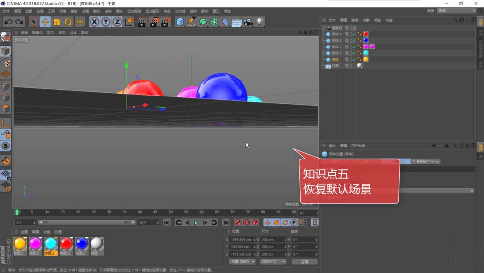484x273 pixels.
Task: Toggle the active camera icon on the 摄像机 row
Action: tap(354, 28)
